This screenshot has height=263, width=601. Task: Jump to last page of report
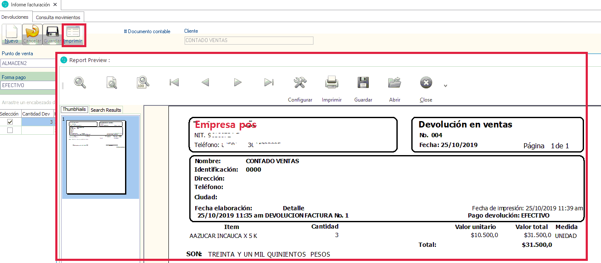click(x=269, y=82)
